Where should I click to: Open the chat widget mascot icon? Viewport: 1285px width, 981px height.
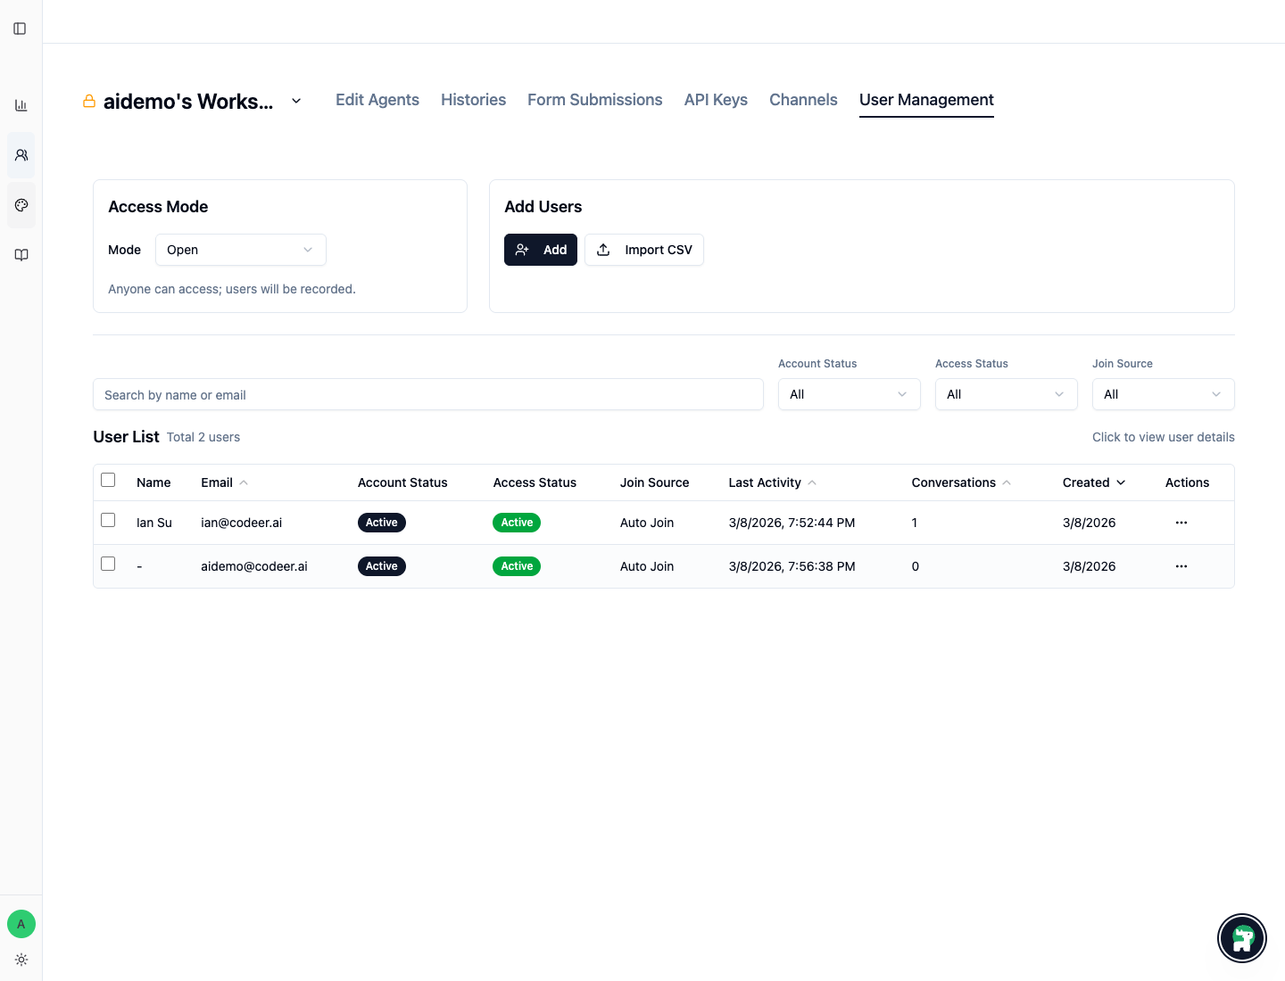pyautogui.click(x=1242, y=938)
